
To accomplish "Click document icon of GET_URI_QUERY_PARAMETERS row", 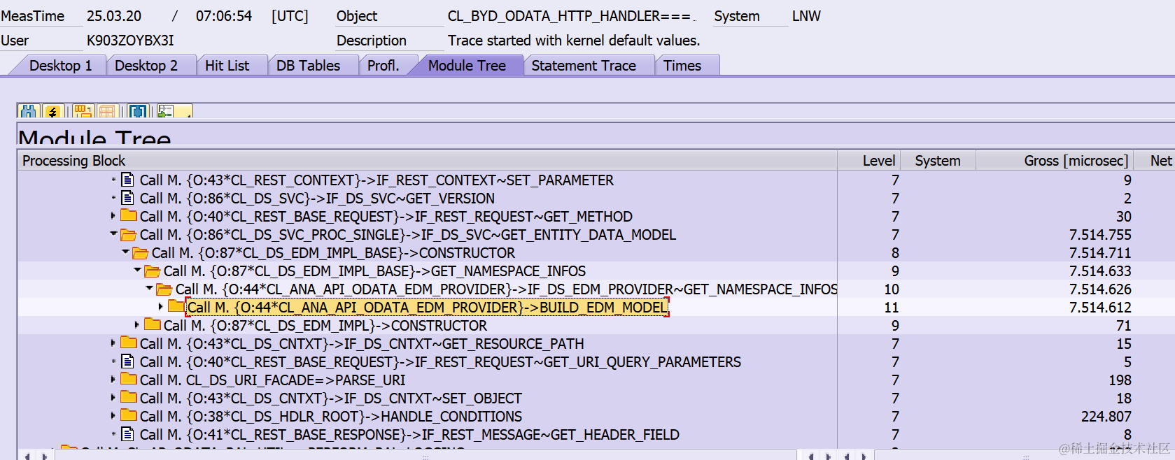I will point(127,361).
